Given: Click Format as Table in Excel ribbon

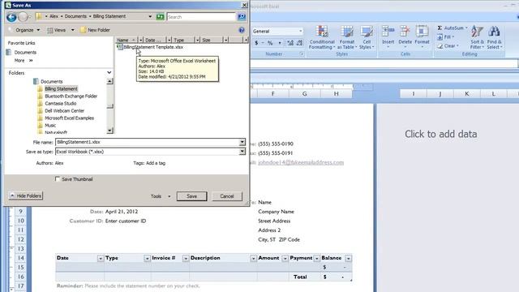Looking at the screenshot, I should (x=347, y=37).
